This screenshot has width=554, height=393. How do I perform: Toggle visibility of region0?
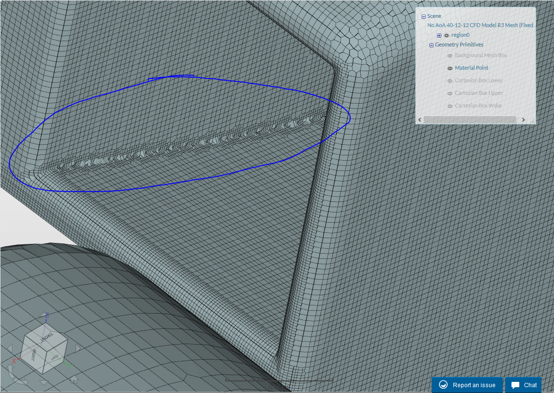[447, 35]
